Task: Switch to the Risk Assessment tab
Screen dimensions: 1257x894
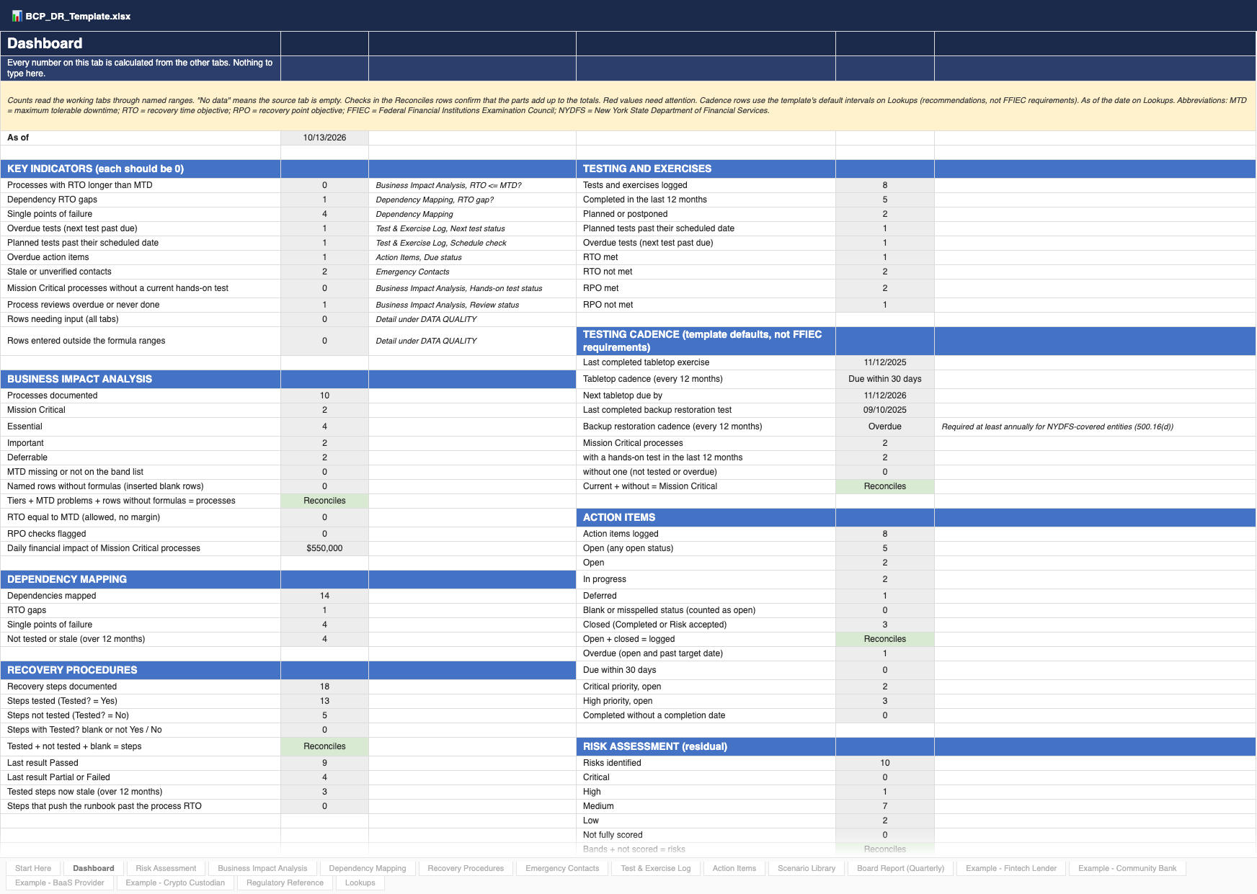Action: point(166,868)
